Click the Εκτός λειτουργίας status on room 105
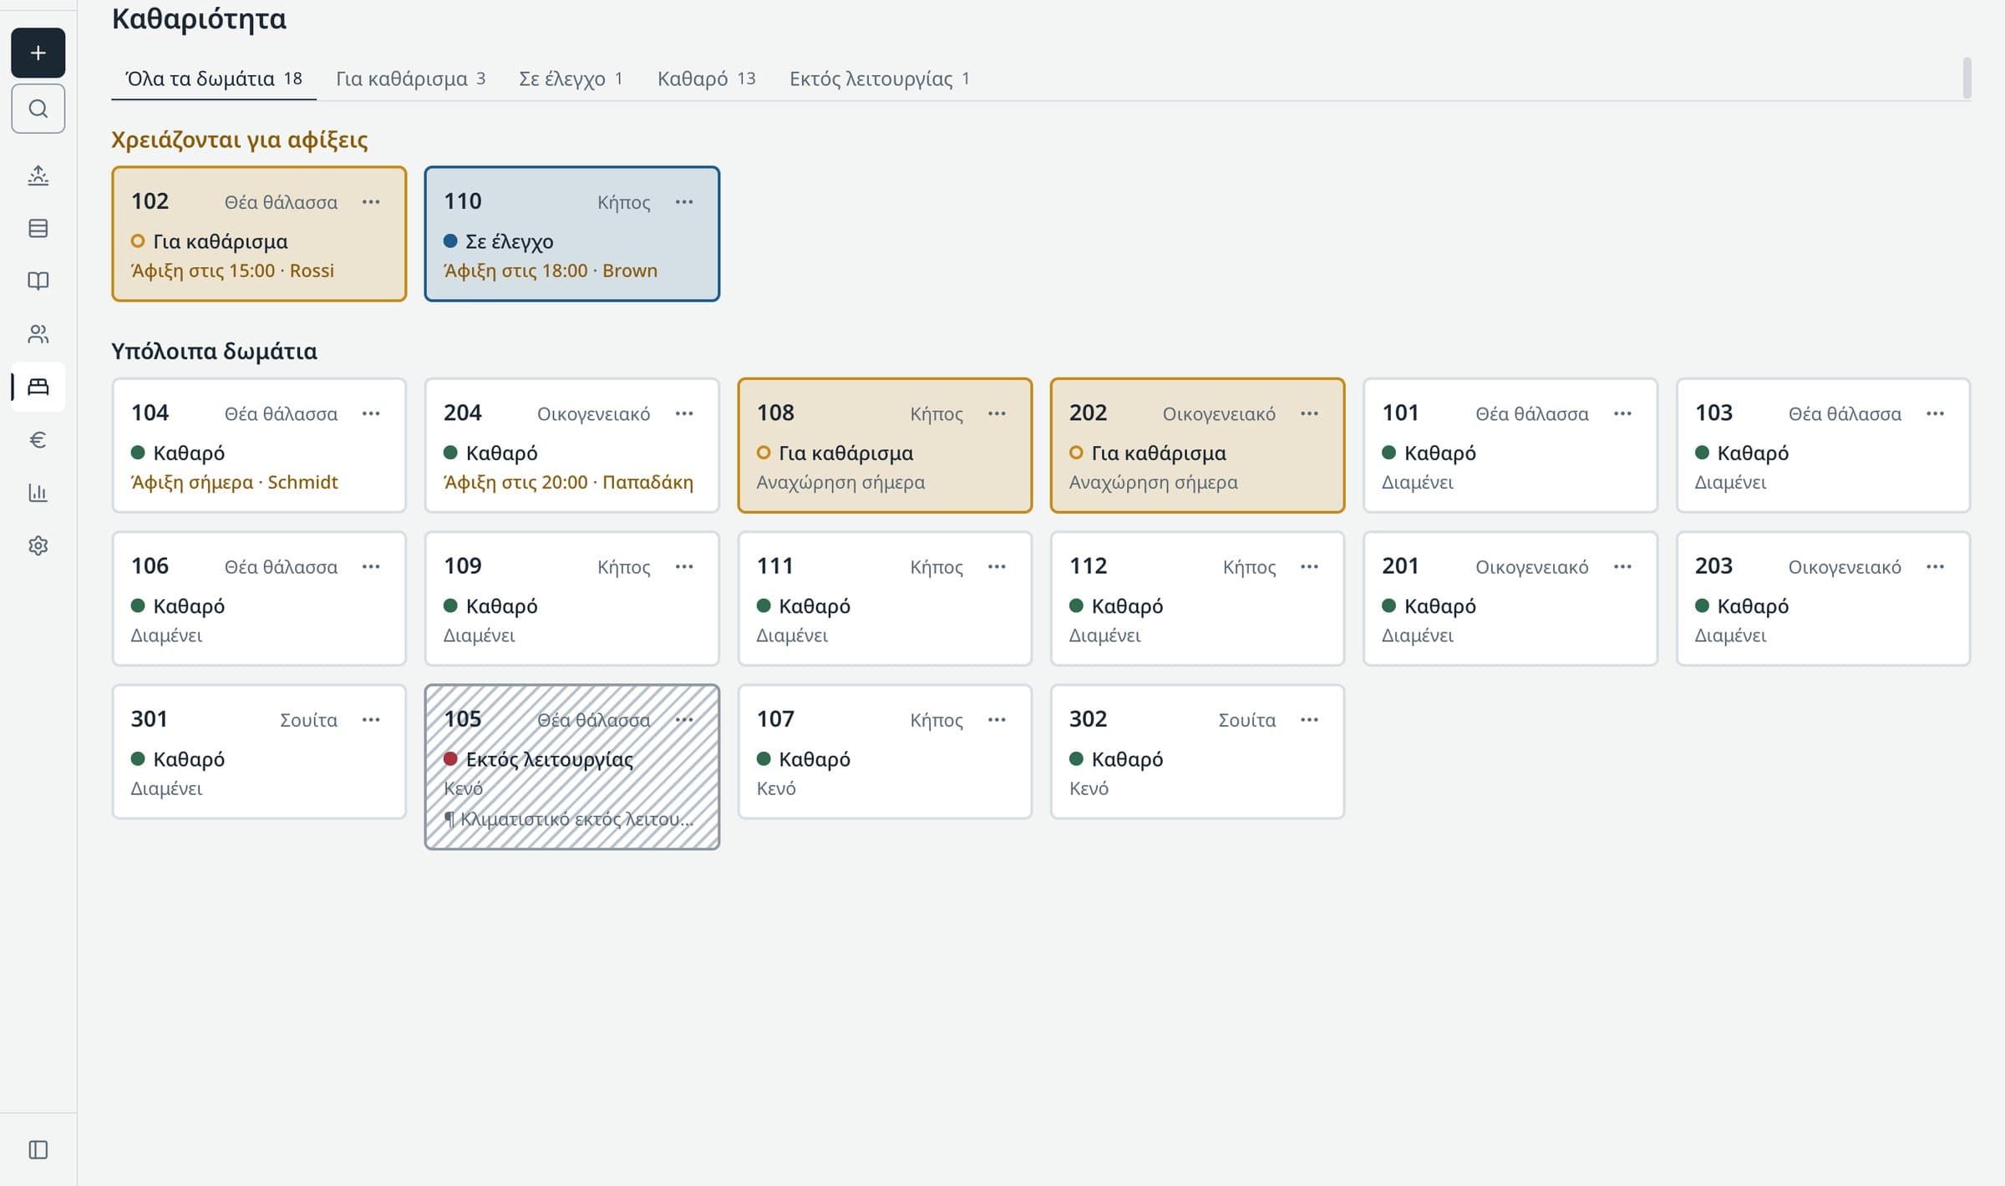Screen dimensions: 2005x1186 [x=539, y=759]
